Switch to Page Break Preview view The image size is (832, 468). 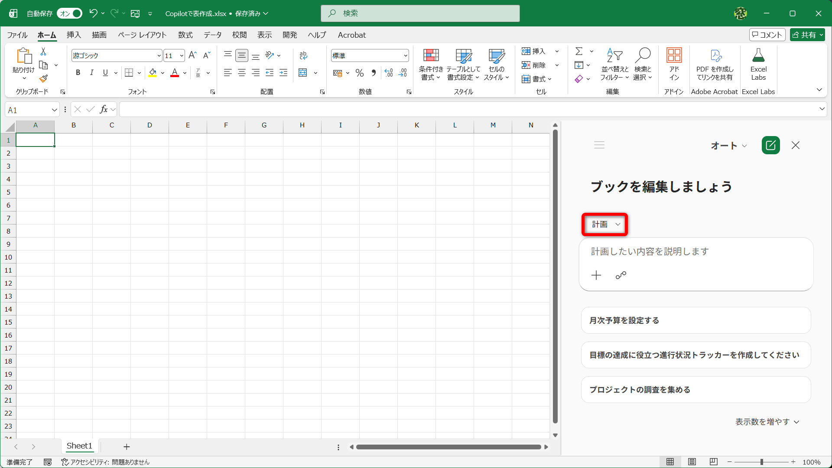pos(714,462)
